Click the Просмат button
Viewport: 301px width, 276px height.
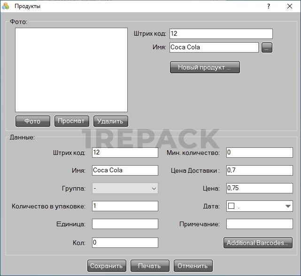(71, 121)
